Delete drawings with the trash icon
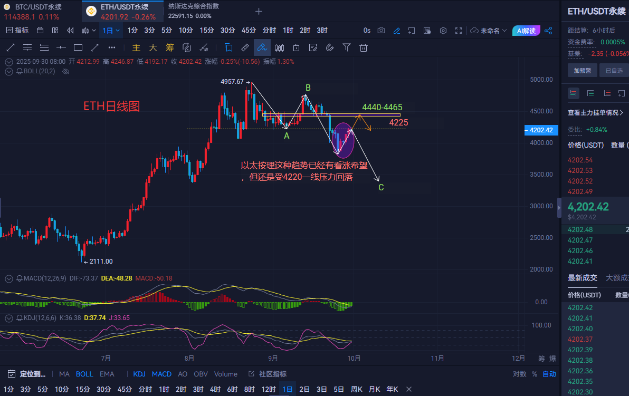 (364, 47)
